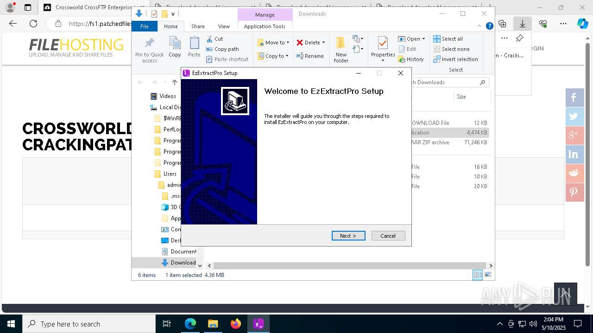Switch to the View ribbon tab

click(224, 26)
